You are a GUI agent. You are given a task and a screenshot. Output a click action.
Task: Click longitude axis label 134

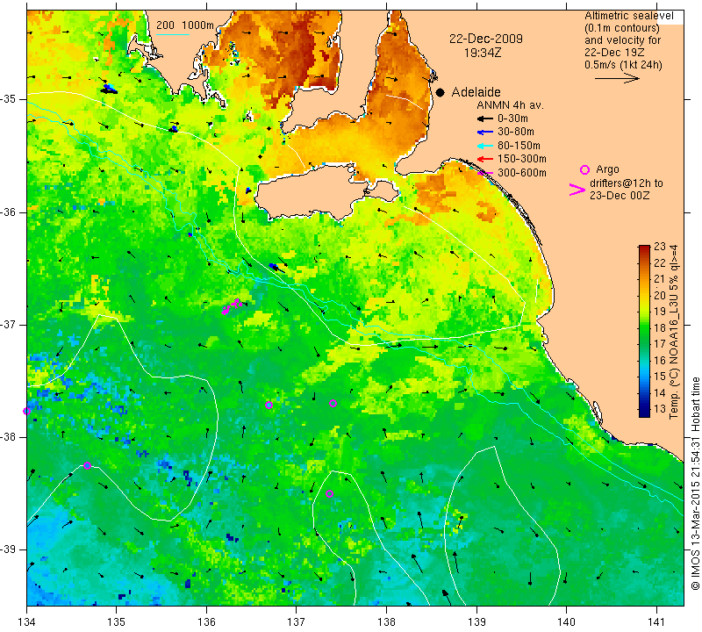pos(26,621)
